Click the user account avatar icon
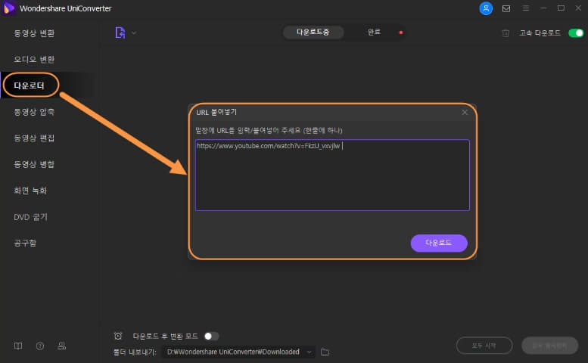Viewport: 588px width, 363px height. pos(486,8)
